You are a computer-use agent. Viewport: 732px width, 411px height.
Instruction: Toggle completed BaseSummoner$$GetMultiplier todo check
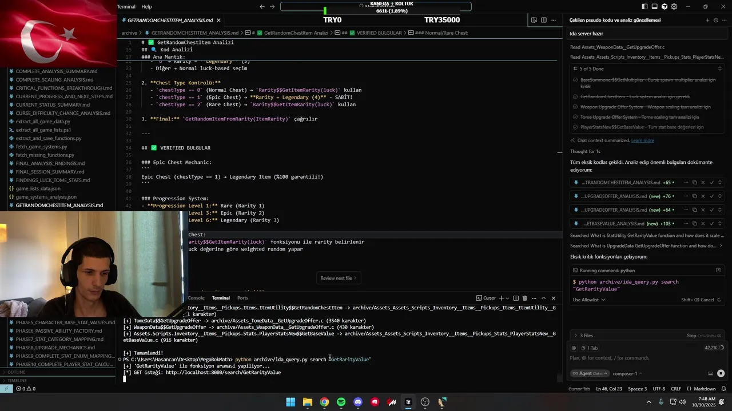[575, 80]
